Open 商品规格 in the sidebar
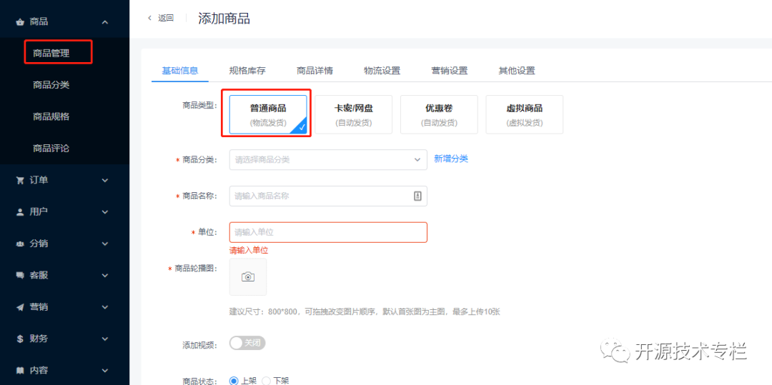 tap(51, 116)
